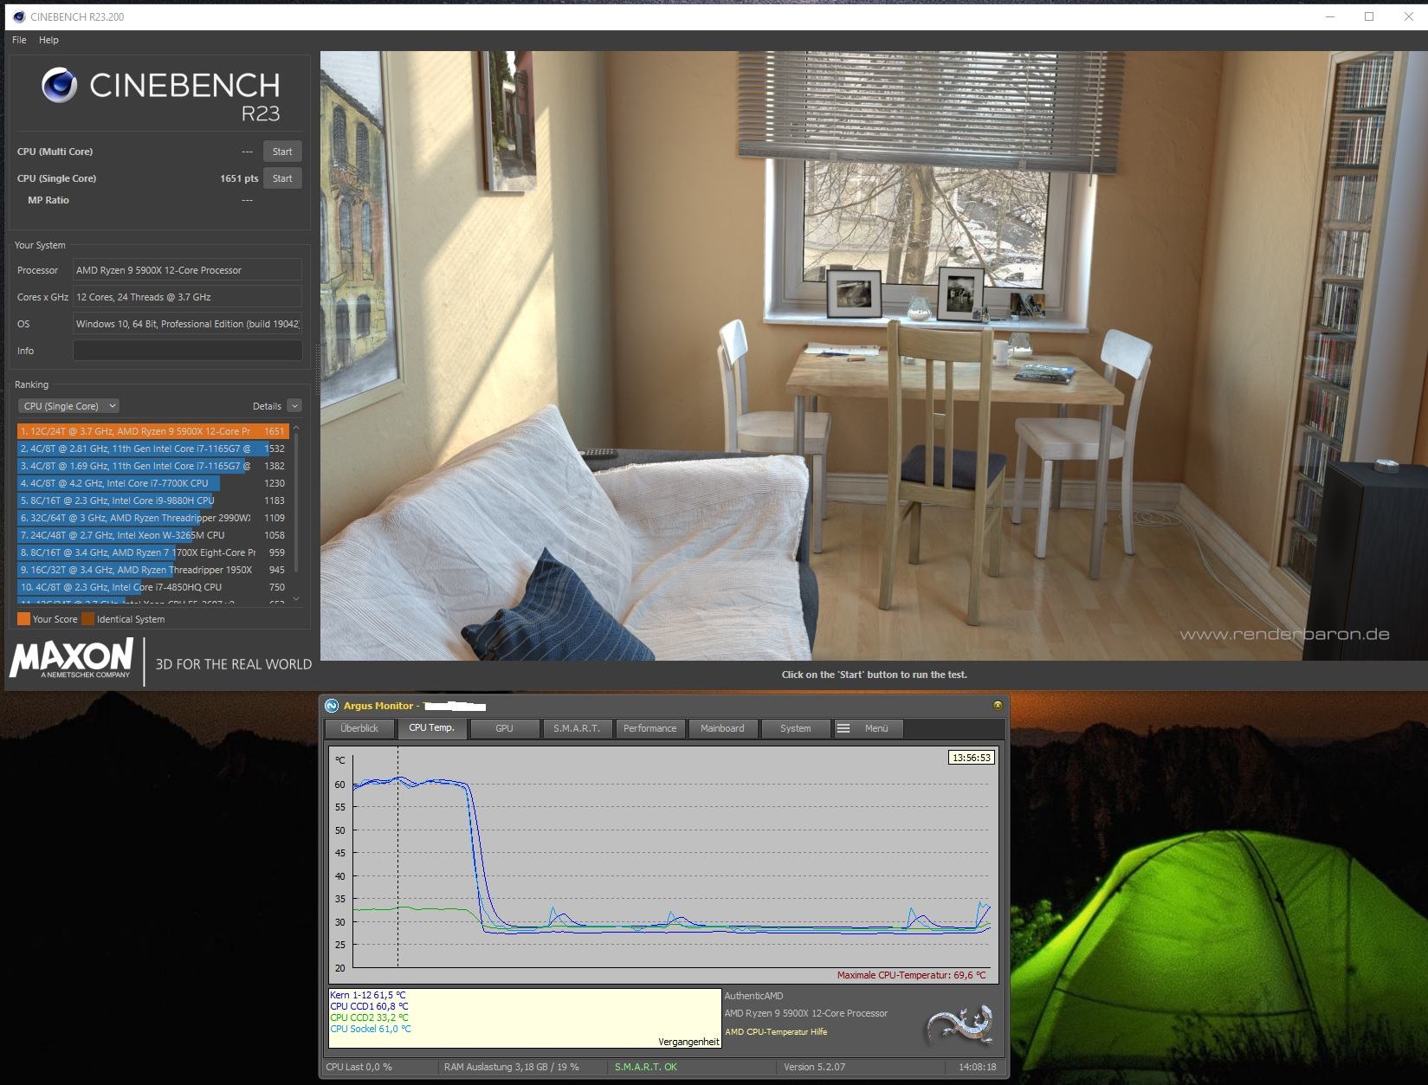
Task: Click the S.M.A.R.T. OK status entry
Action: [x=646, y=1067]
